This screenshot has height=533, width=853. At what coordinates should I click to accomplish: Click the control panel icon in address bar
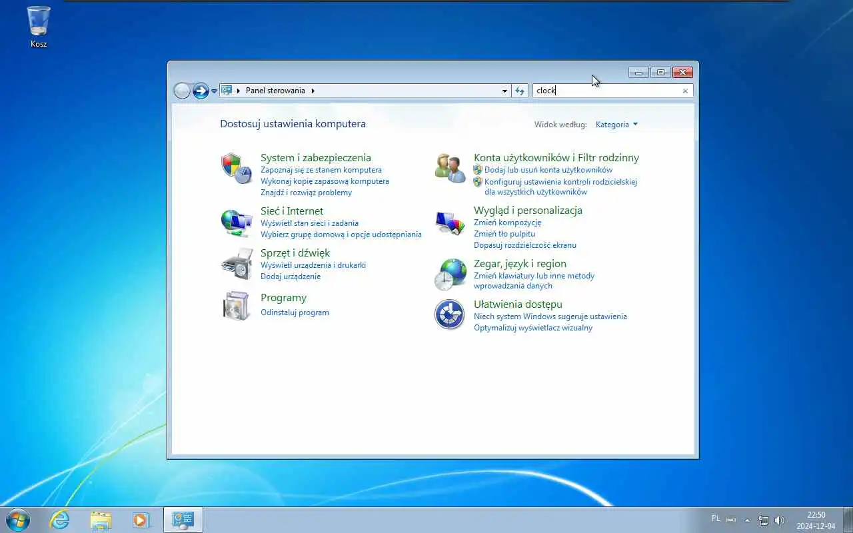coord(227,91)
